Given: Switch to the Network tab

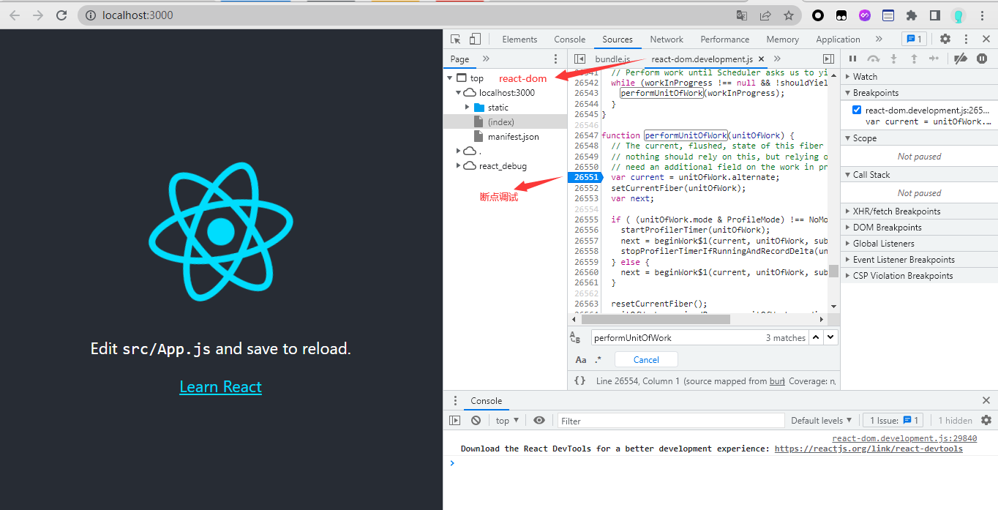Looking at the screenshot, I should [667, 40].
